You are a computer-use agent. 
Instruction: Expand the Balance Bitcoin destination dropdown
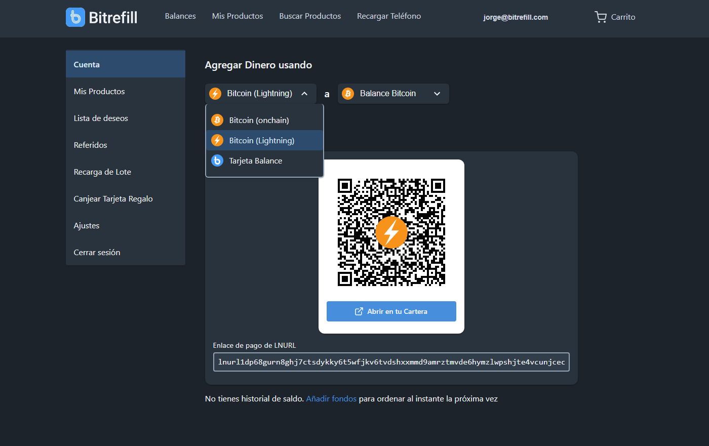tap(393, 94)
